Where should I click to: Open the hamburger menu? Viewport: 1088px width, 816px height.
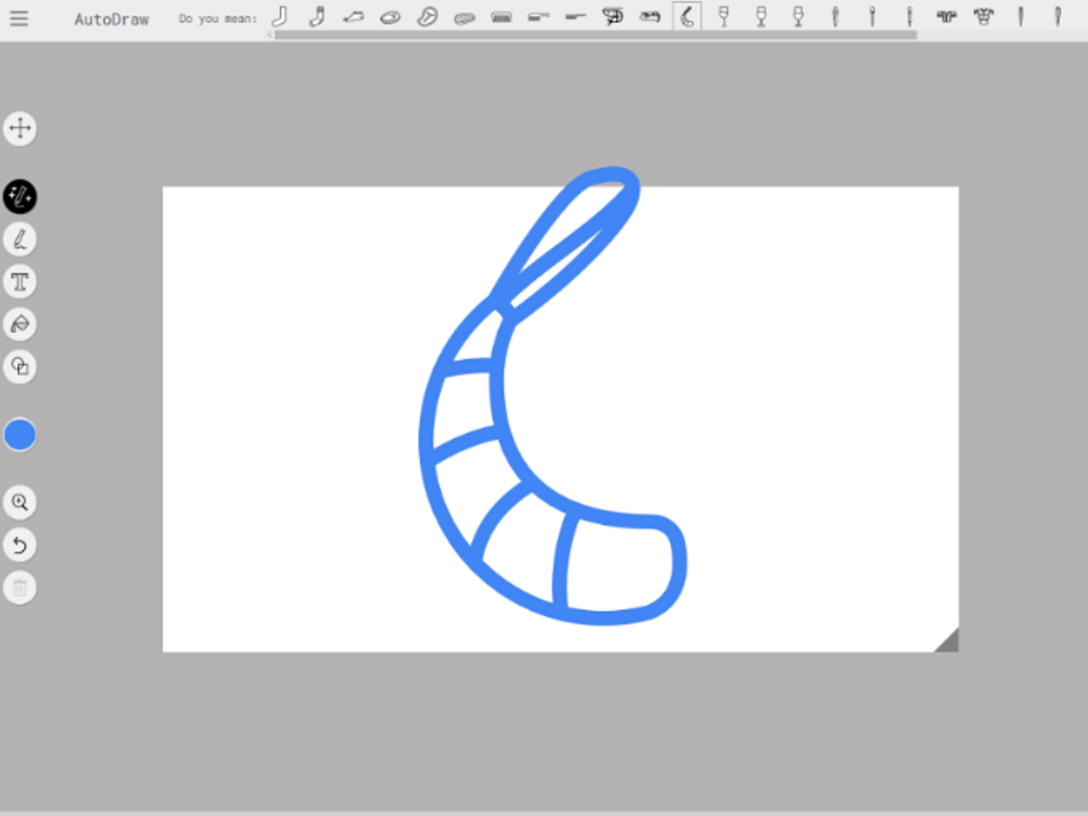[19, 18]
